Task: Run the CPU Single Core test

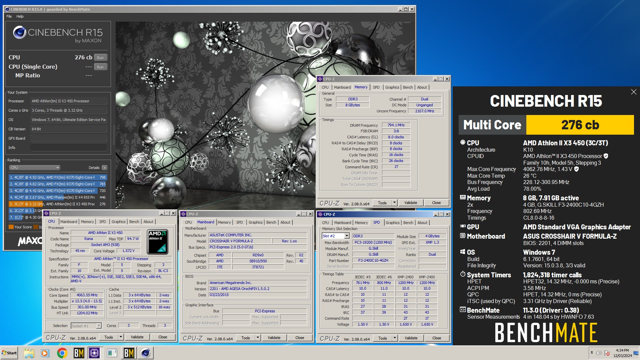Action: point(100,67)
